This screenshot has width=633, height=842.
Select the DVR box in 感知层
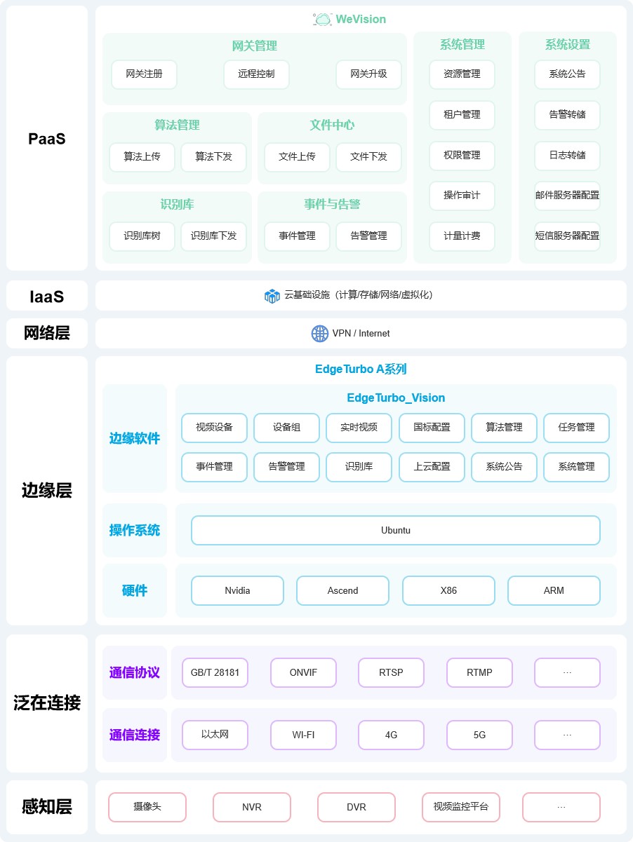tap(357, 808)
